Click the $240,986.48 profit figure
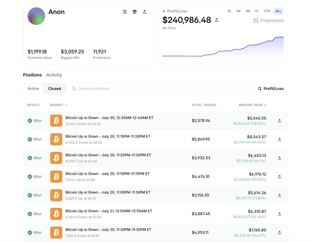Screen dimensions: 312x242 [187, 20]
